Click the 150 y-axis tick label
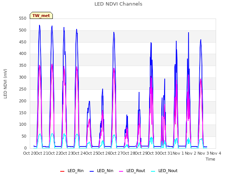Viewport: 238px width, 178px height. point(23,113)
